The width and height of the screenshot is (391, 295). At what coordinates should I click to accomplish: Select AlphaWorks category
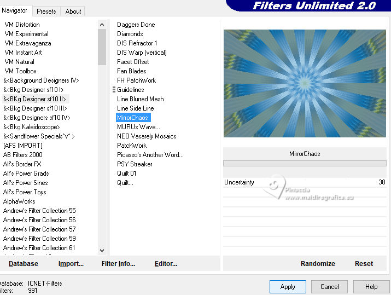[19, 201]
